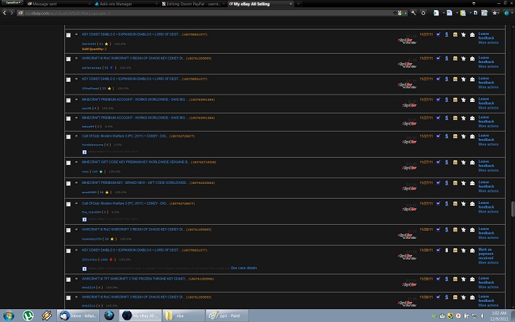Expand More actions for adrianscreep row
The image size is (515, 322).
click(488, 66)
